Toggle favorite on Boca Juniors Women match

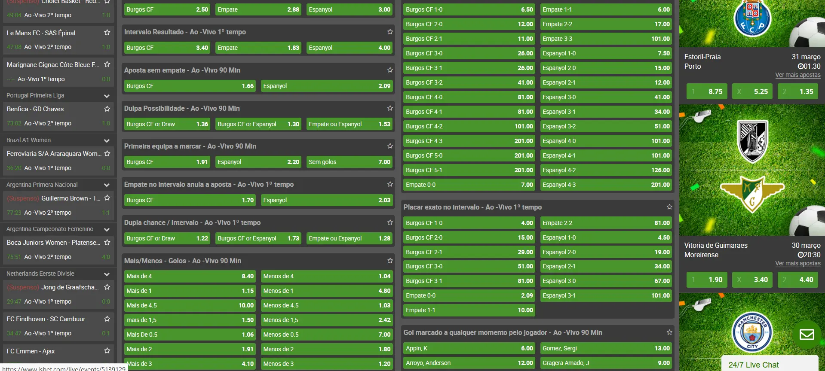[x=107, y=243]
